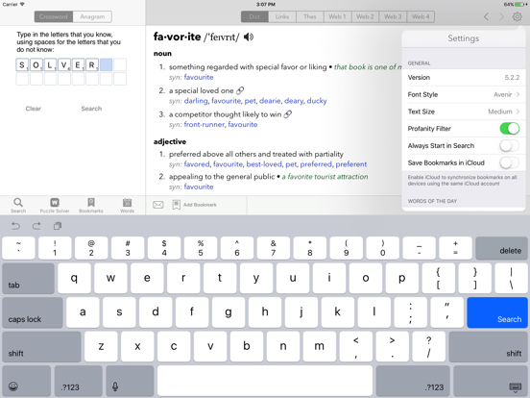Open the Words tab icon
Viewport: 530px width, 398px height.
click(x=127, y=203)
